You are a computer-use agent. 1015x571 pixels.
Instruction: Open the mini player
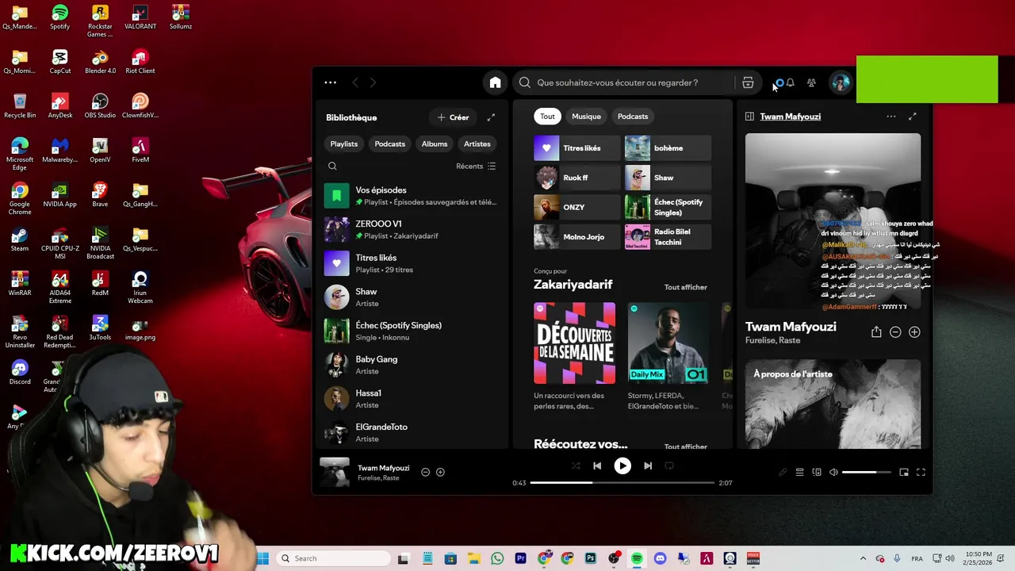coord(904,472)
